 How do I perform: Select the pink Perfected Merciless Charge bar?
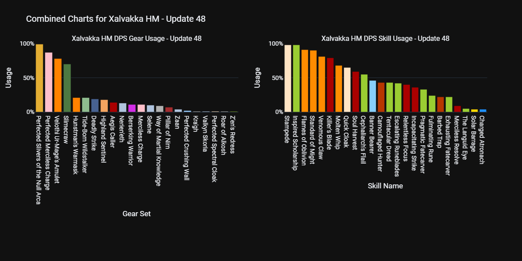click(x=49, y=82)
